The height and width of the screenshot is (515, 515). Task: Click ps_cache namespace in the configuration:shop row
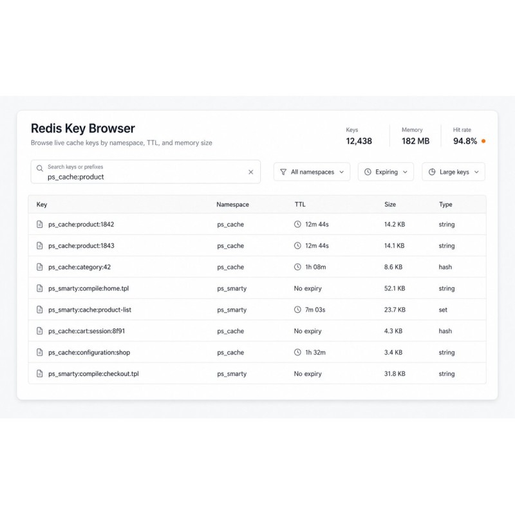(x=230, y=352)
